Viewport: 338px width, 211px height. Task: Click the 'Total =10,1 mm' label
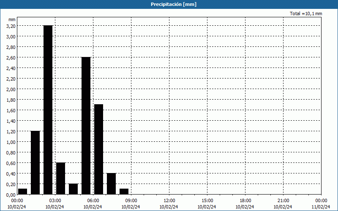306,14
